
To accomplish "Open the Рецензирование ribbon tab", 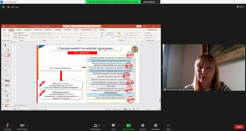I will tap(86, 30).
